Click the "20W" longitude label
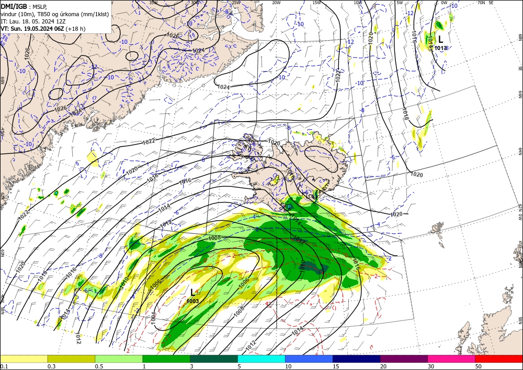This screenshot has width=523, height=370. pyautogui.click(x=276, y=3)
